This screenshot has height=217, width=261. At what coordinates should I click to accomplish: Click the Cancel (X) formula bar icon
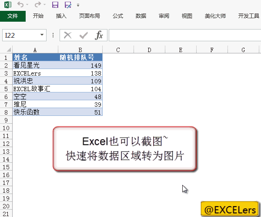pyautogui.click(x=67, y=35)
